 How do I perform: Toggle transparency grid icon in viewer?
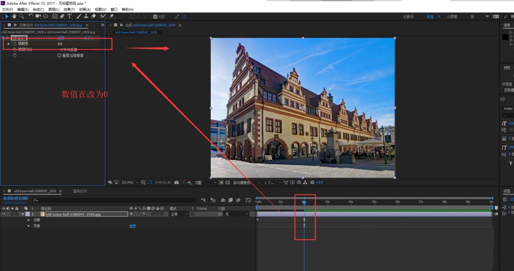(x=228, y=183)
